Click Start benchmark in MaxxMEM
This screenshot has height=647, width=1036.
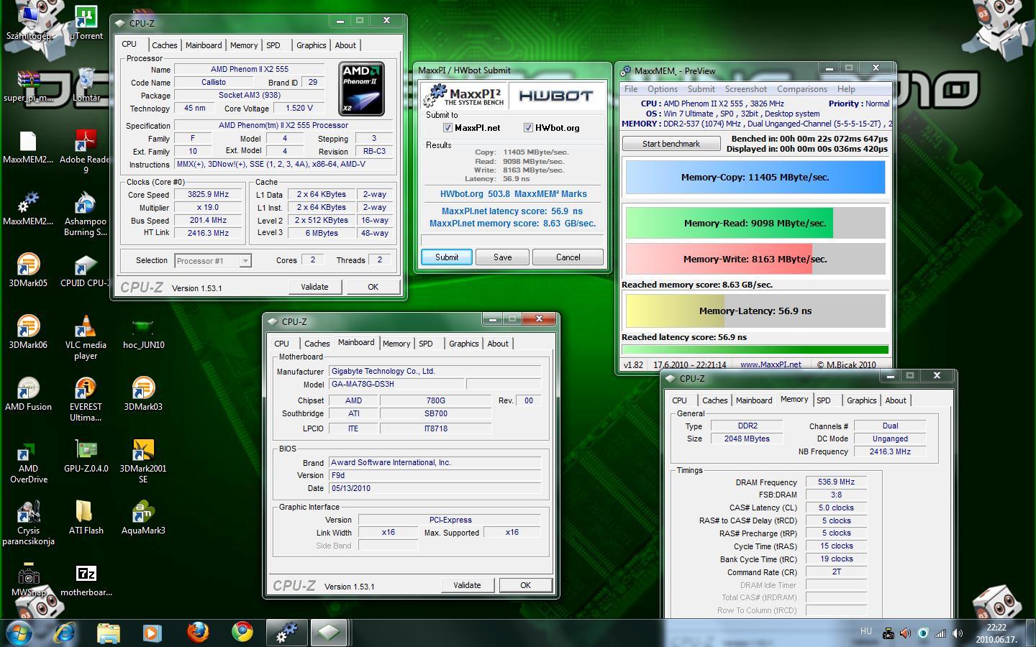[x=671, y=144]
